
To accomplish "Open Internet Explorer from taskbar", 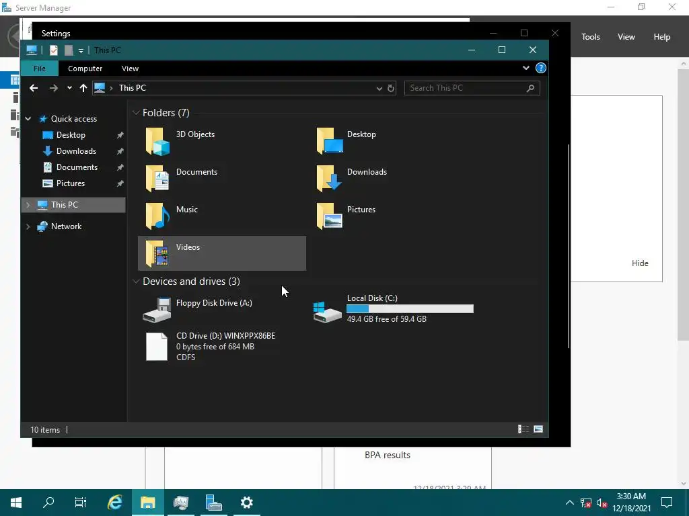I will (114, 503).
